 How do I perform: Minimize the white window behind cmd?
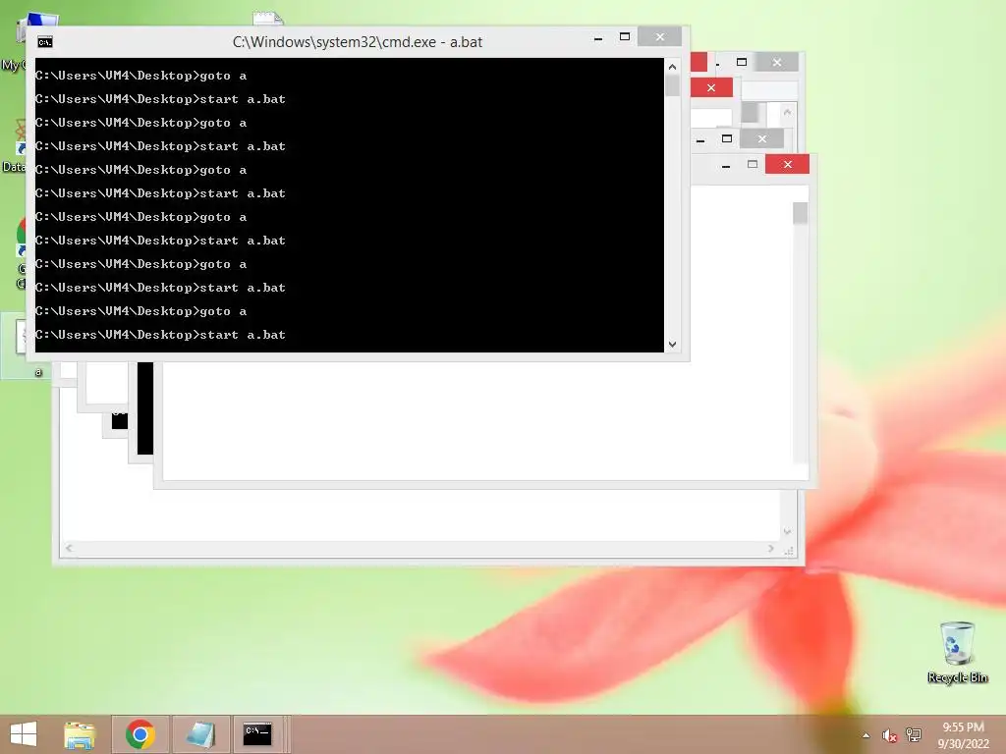726,165
